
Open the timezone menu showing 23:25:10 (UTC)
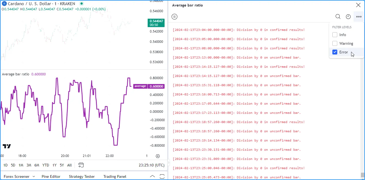151,165
